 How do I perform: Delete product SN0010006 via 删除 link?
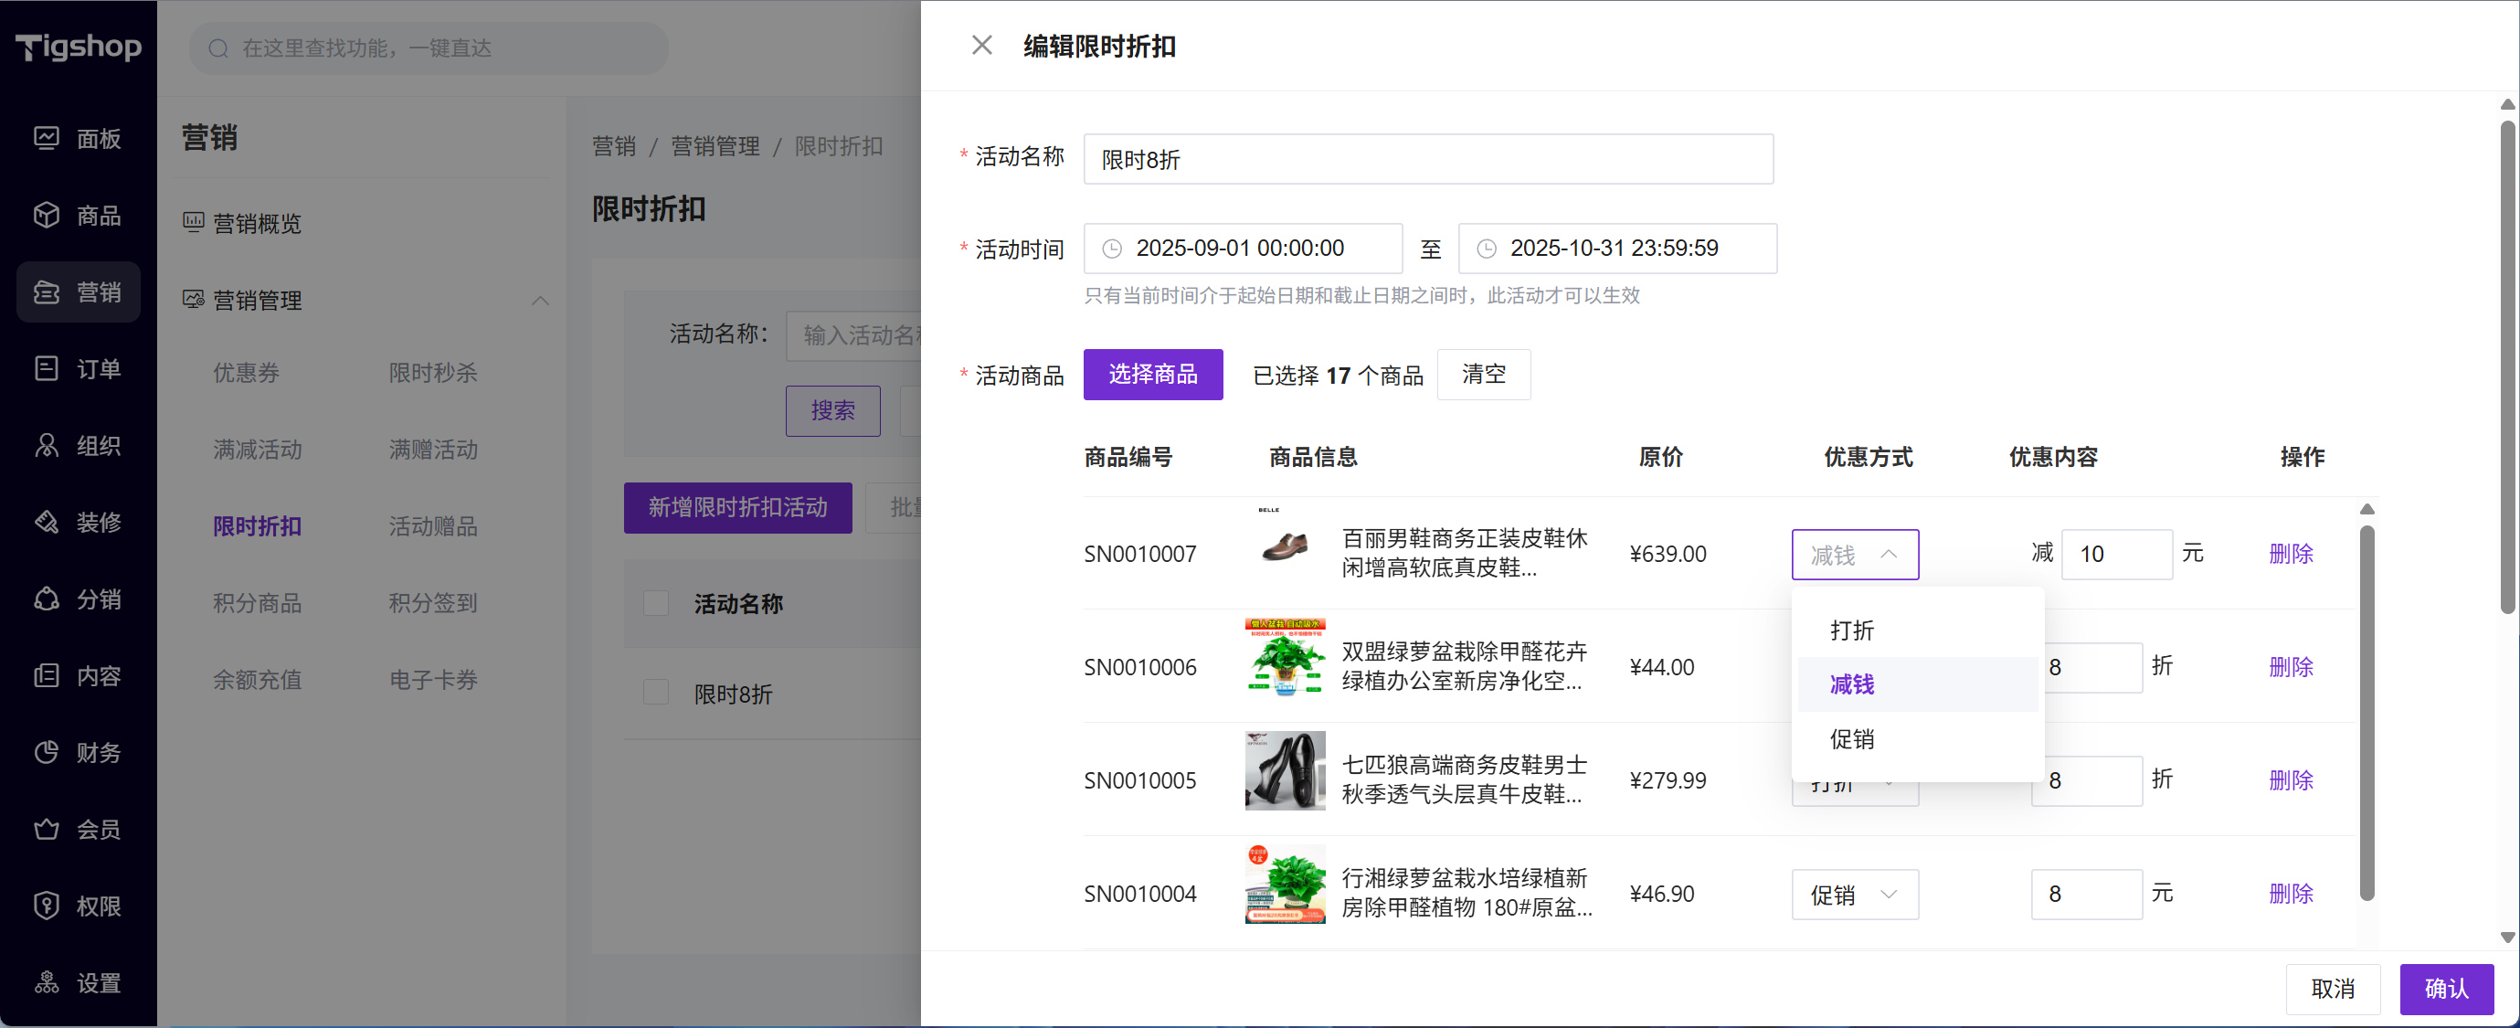click(x=2290, y=667)
